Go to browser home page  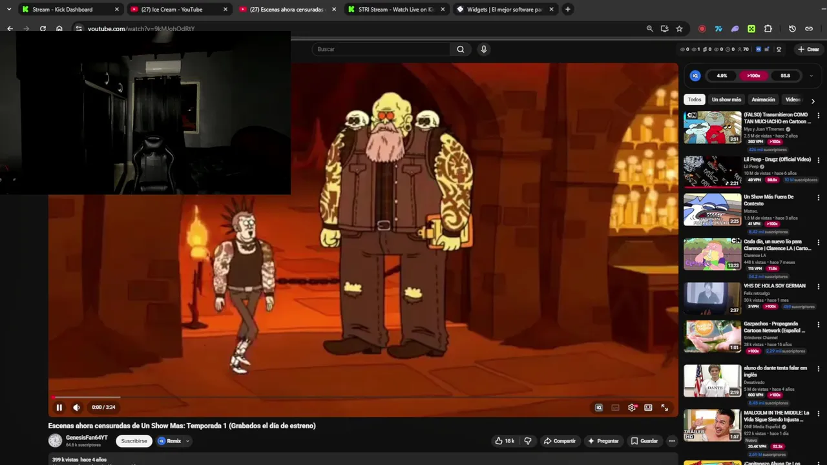pyautogui.click(x=59, y=29)
